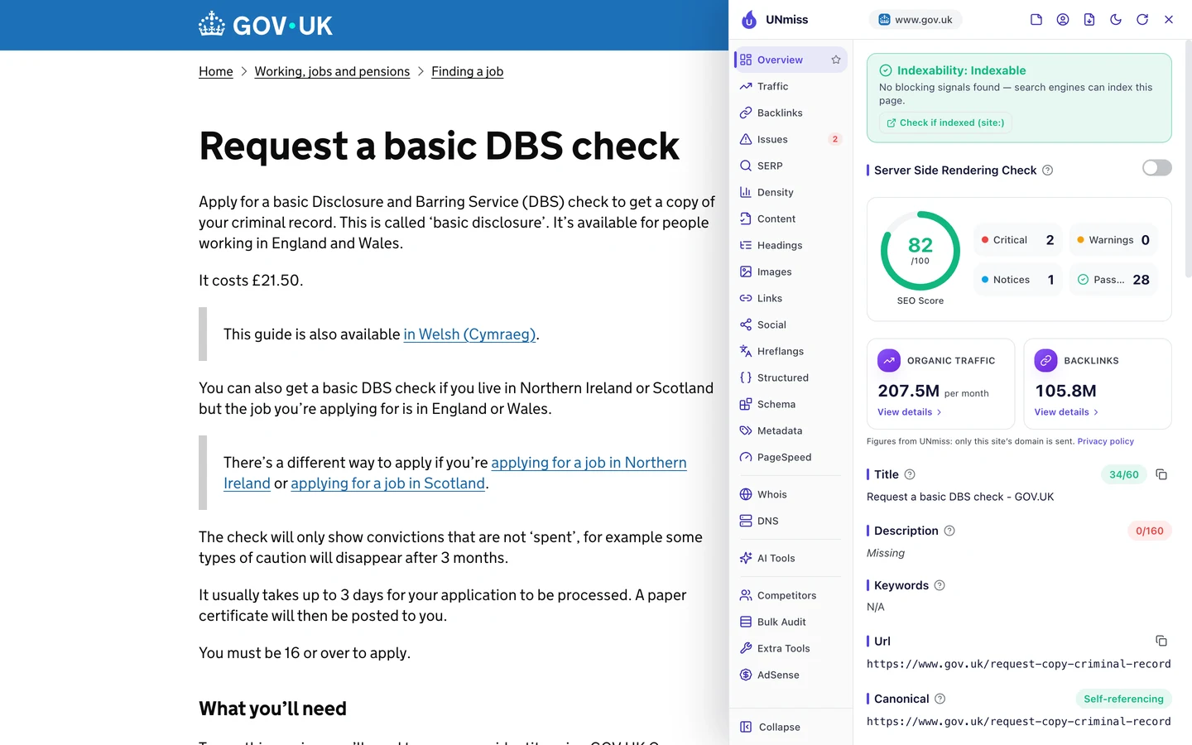This screenshot has width=1192, height=745.
Task: Enable Server Side Rendering Check switch
Action: [1157, 168]
